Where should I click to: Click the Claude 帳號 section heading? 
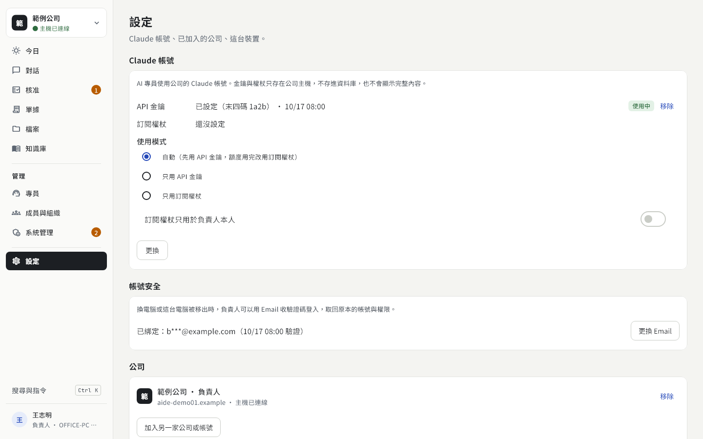pos(151,60)
